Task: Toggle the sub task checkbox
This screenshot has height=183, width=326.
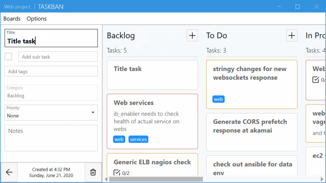Action: click(x=8, y=57)
